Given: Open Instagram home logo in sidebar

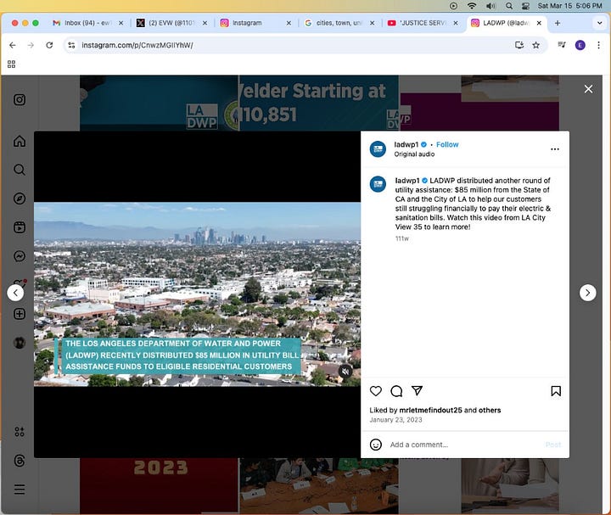Looking at the screenshot, I should tap(20, 100).
